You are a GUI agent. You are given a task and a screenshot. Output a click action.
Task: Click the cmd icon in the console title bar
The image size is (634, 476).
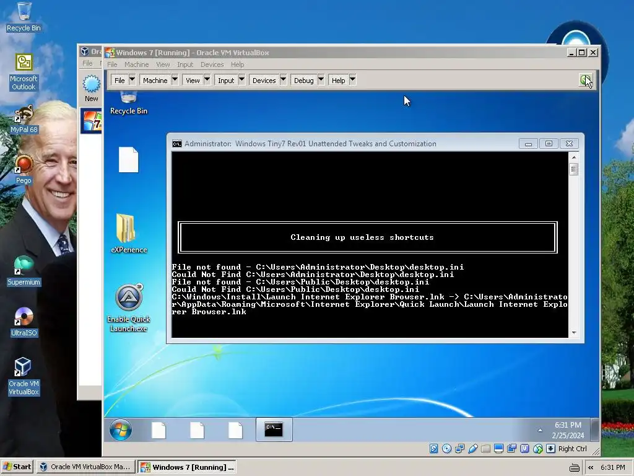coord(176,144)
